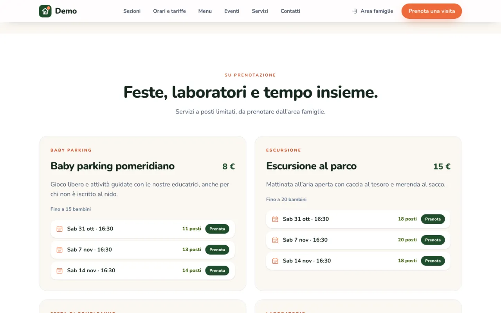501x313 pixels.
Task: Click the green house logo icon
Action: [45, 11]
